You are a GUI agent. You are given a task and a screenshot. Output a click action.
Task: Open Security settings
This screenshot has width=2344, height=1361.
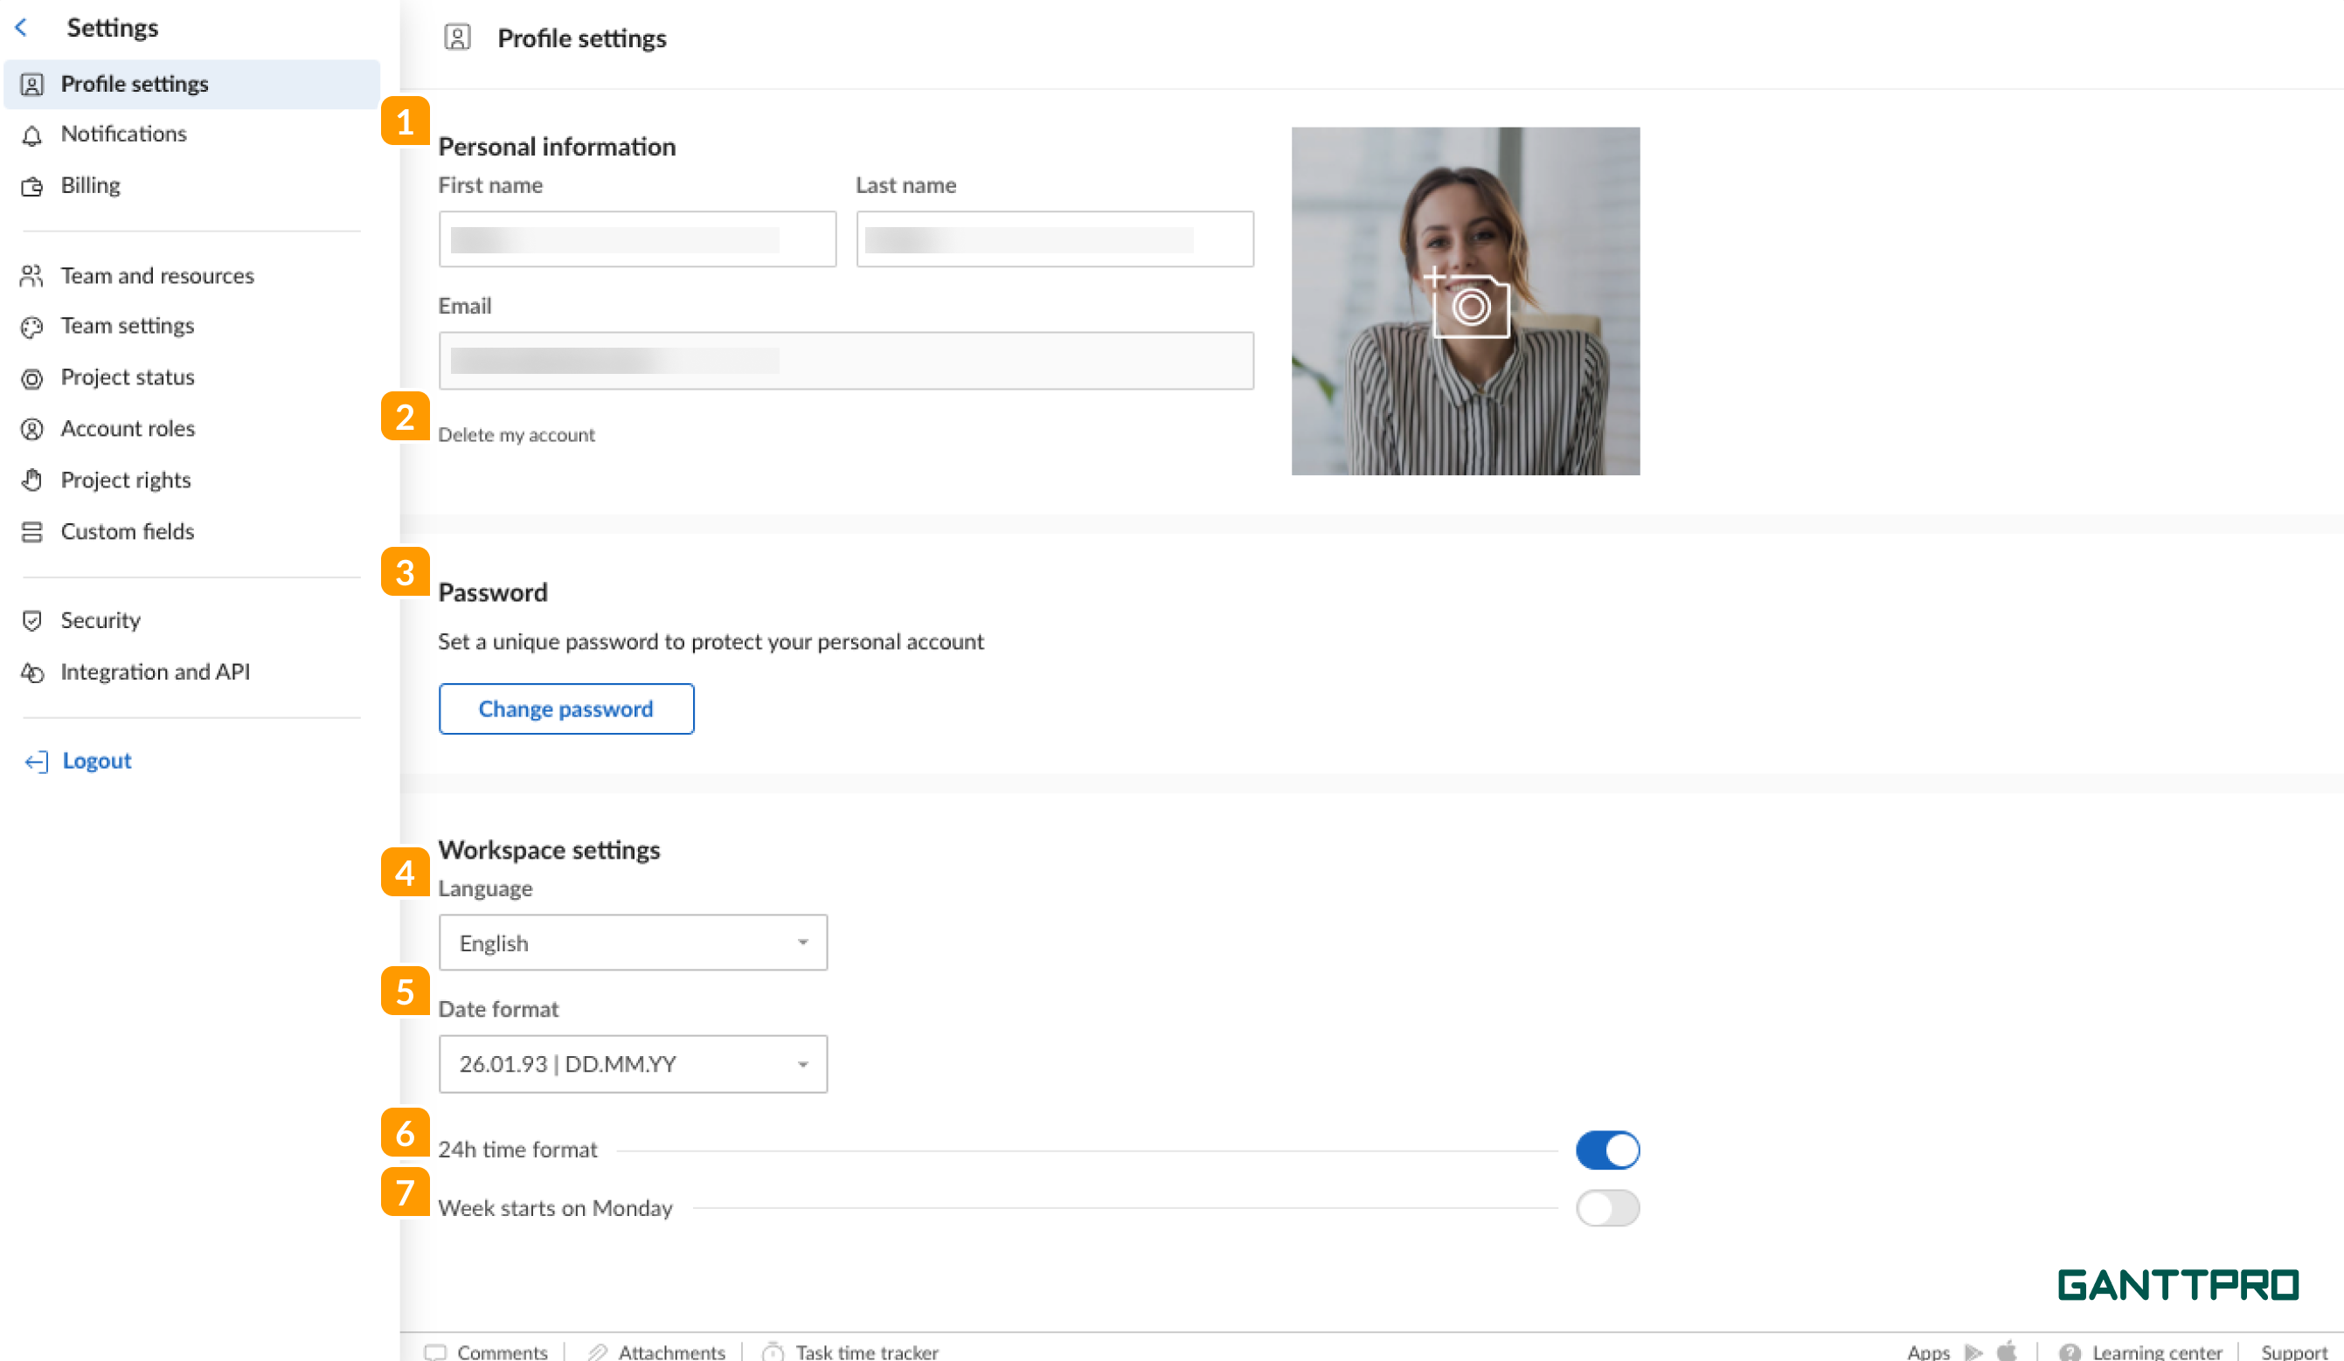click(100, 620)
